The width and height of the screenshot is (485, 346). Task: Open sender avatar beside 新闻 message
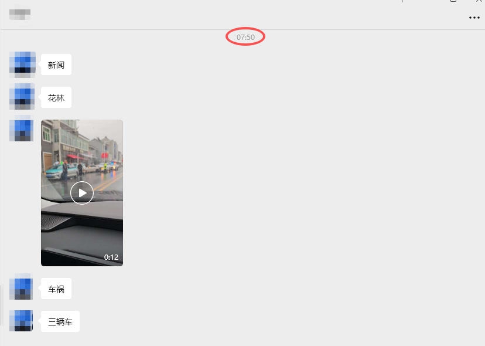(x=22, y=65)
